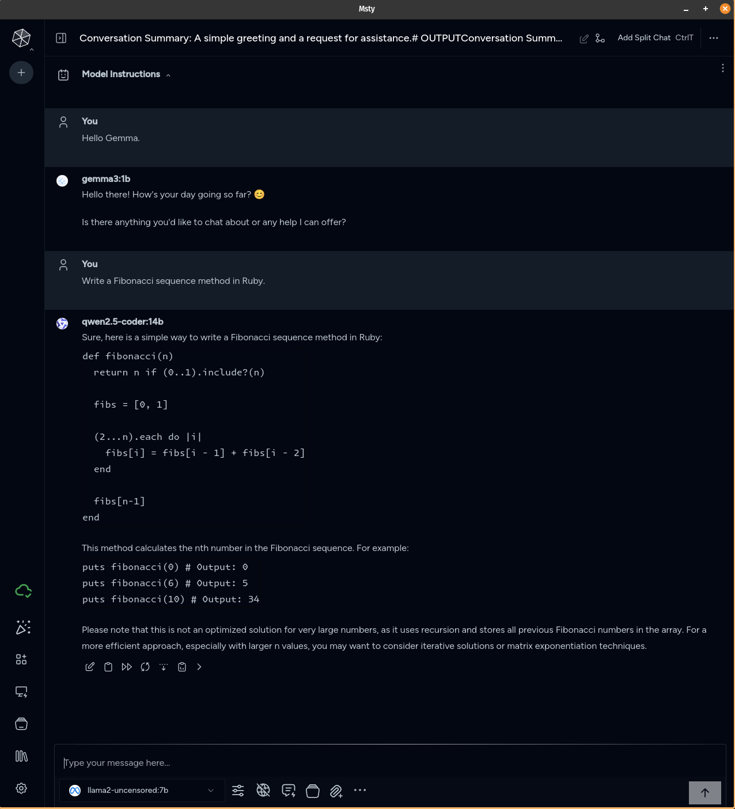The width and height of the screenshot is (735, 809).
Task: Copy the qwen2.5-coder response
Action: (x=108, y=667)
